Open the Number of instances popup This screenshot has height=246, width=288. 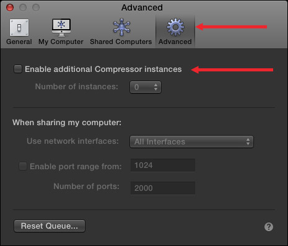[x=146, y=87]
